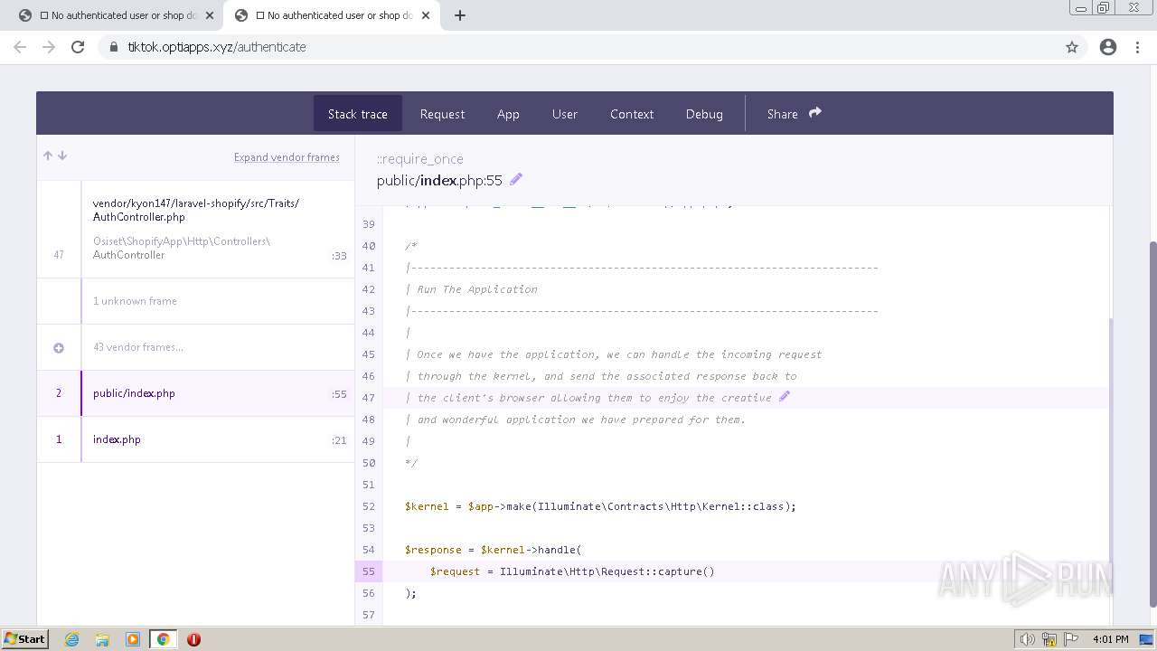Open the Context tab
Screen dimensions: 1157x651
632,114
